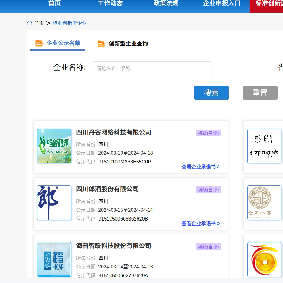Click the 海普 HICAP company logo
This screenshot has width=283, height=283.
[54, 259]
